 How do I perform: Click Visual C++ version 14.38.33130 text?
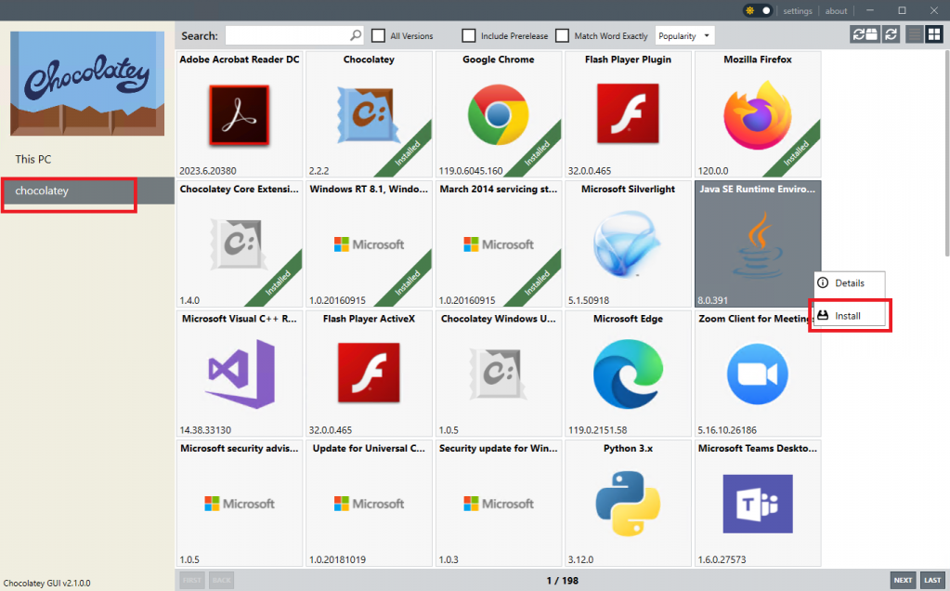coord(205,429)
